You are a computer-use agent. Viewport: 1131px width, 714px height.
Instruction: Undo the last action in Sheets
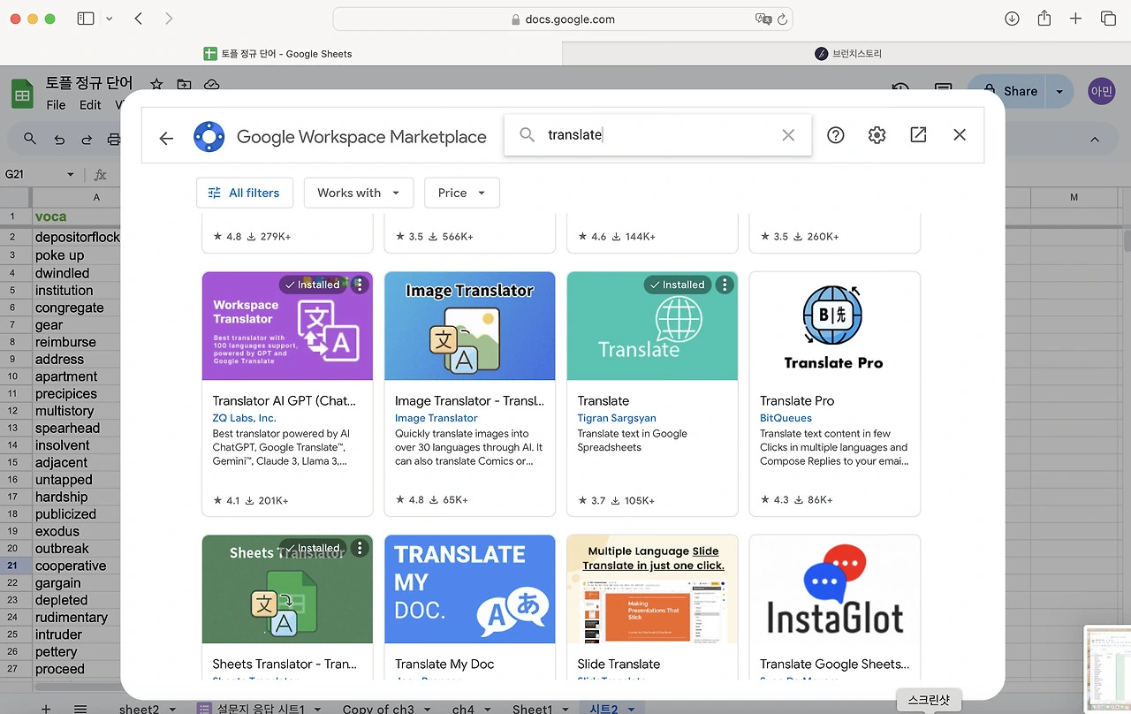coord(59,139)
